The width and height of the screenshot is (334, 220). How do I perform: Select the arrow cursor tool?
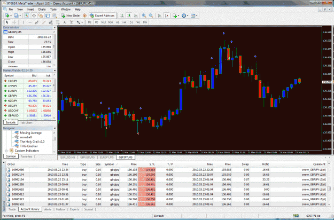pyautogui.click(x=7, y=22)
